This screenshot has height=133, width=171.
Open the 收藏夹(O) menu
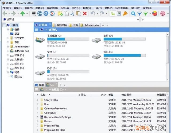(52, 8)
